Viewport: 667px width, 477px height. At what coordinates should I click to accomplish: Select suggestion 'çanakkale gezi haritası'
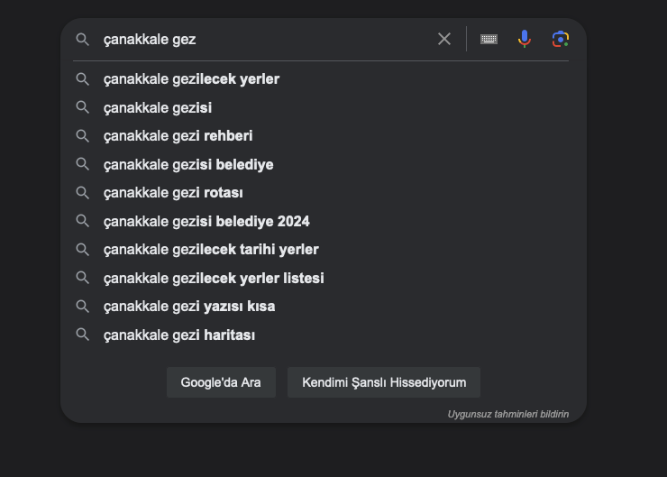click(x=324, y=335)
